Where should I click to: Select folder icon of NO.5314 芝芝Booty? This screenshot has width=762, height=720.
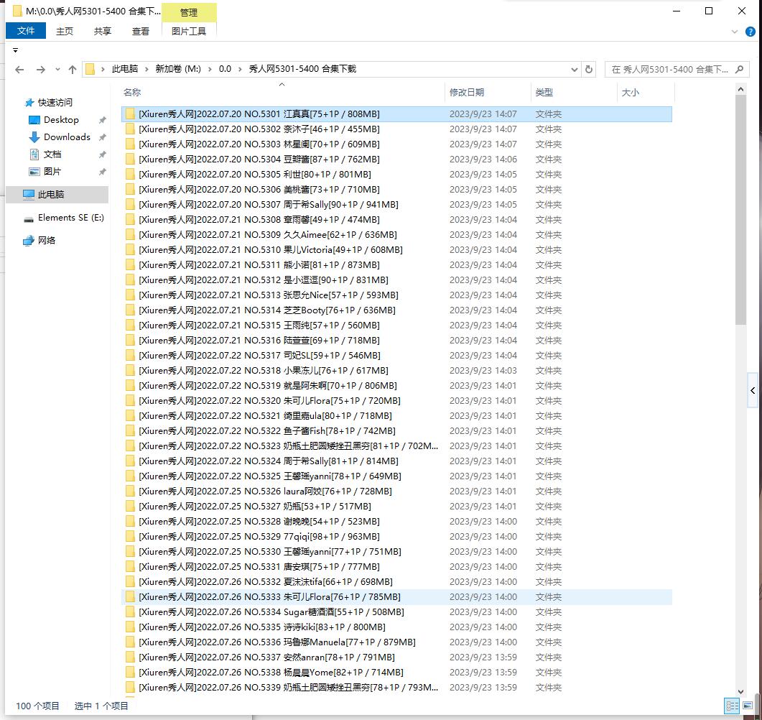tap(130, 310)
